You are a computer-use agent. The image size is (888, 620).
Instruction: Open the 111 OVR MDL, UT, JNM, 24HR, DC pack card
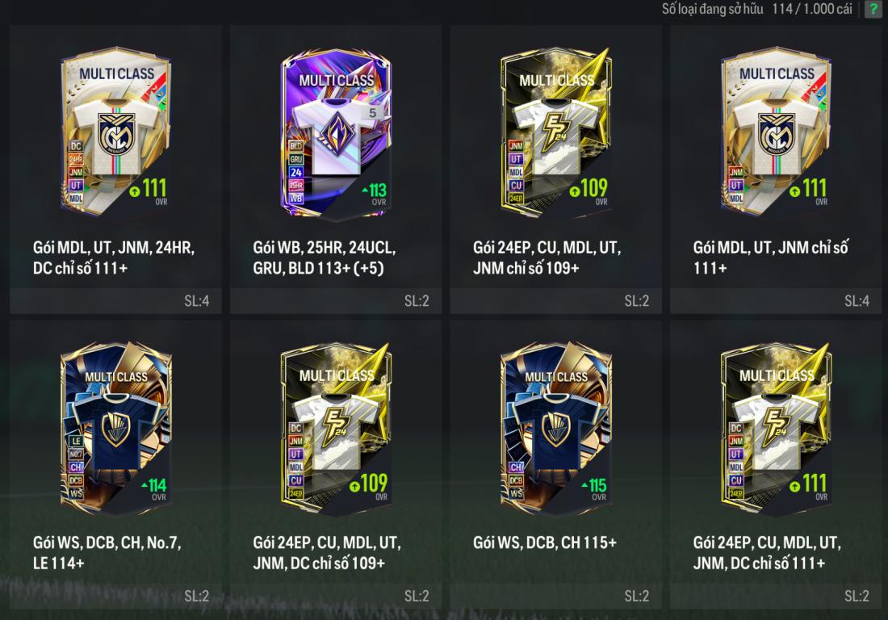coord(116,131)
